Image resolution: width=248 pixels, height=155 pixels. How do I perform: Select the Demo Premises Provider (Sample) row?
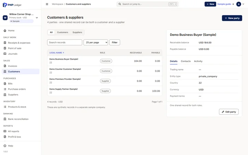(105, 81)
